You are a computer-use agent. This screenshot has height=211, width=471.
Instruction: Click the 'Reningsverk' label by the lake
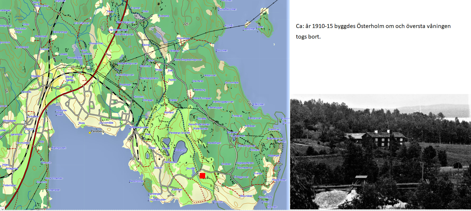click(x=59, y=148)
